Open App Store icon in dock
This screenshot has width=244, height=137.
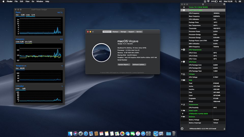pos(143,134)
